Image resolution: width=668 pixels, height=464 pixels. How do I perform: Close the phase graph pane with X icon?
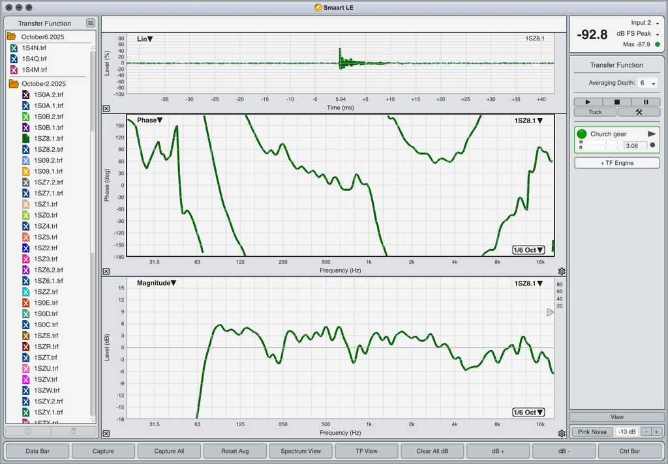point(106,271)
